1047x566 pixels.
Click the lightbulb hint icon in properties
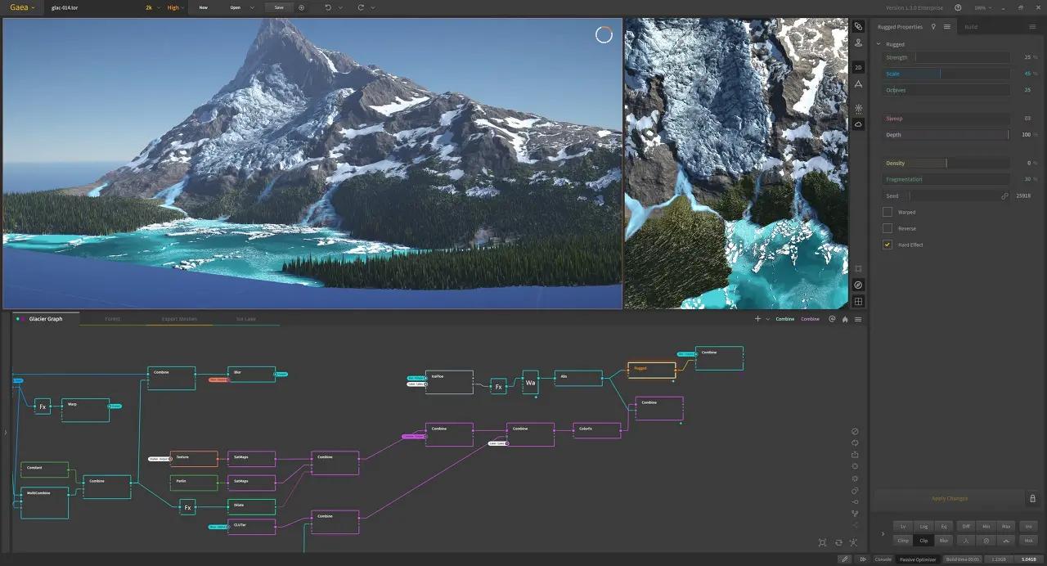933,27
